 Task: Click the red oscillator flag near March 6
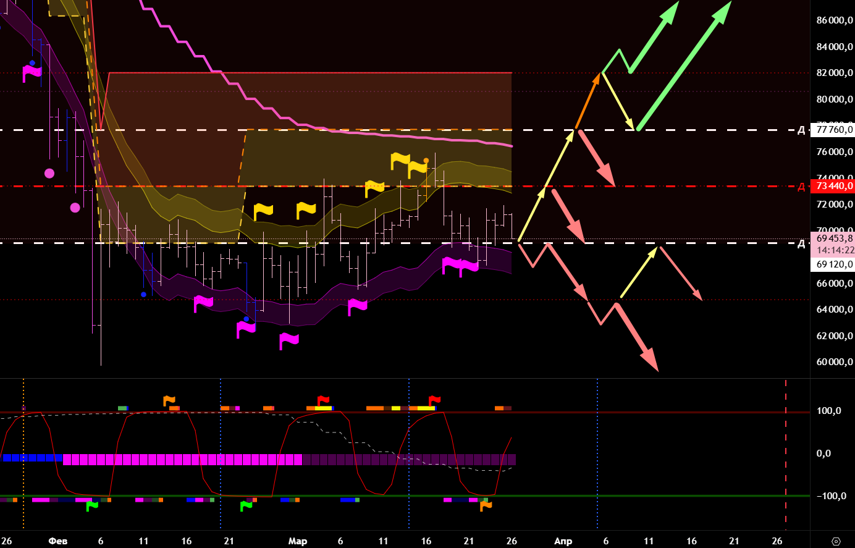point(323,401)
